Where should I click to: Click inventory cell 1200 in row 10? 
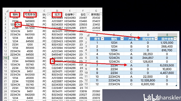click(x=30, y=44)
